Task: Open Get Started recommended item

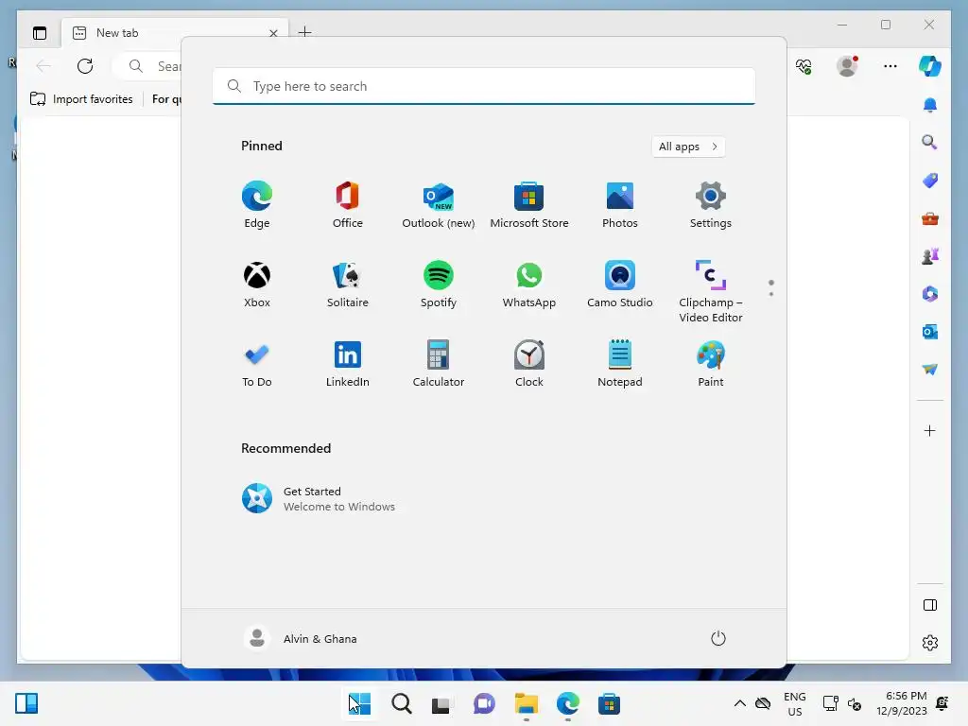Action: (x=319, y=499)
